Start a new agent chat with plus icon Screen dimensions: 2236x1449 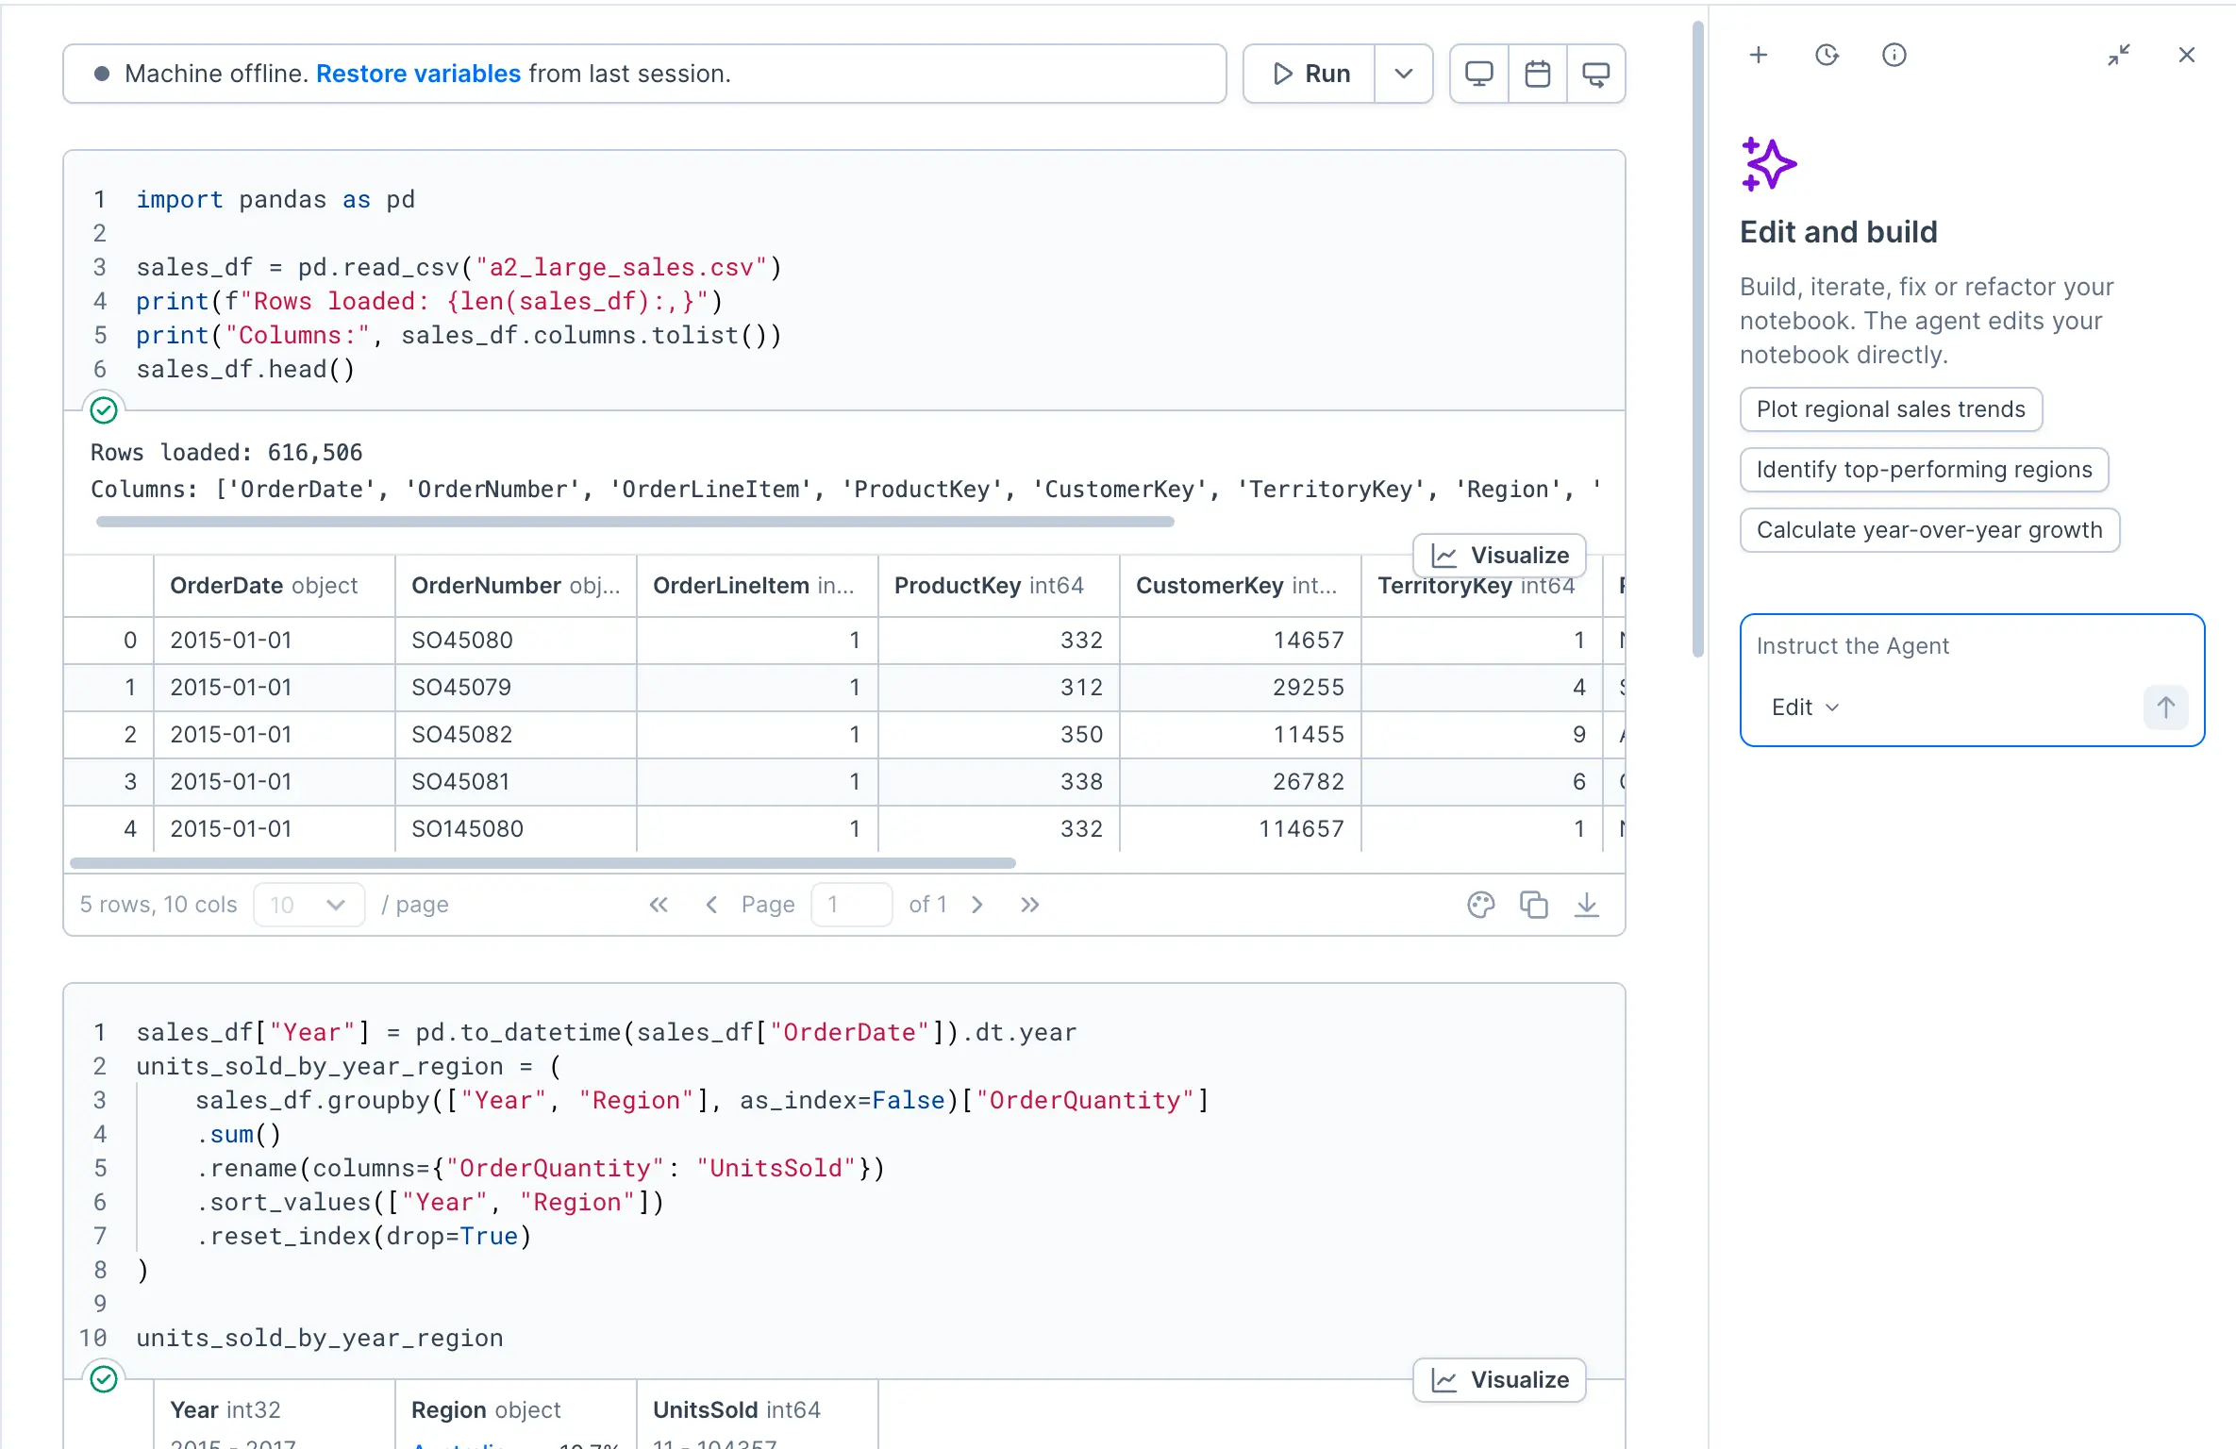pyautogui.click(x=1759, y=55)
